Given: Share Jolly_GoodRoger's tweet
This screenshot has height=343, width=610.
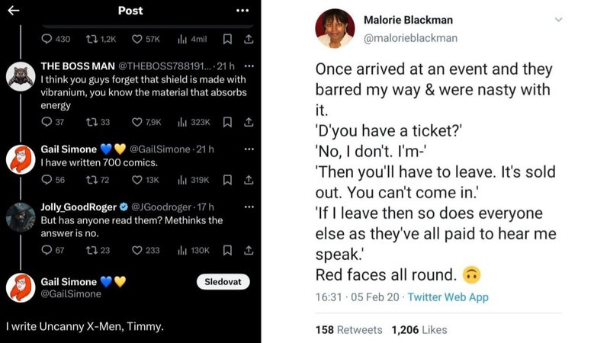Looking at the screenshot, I should [x=249, y=250].
